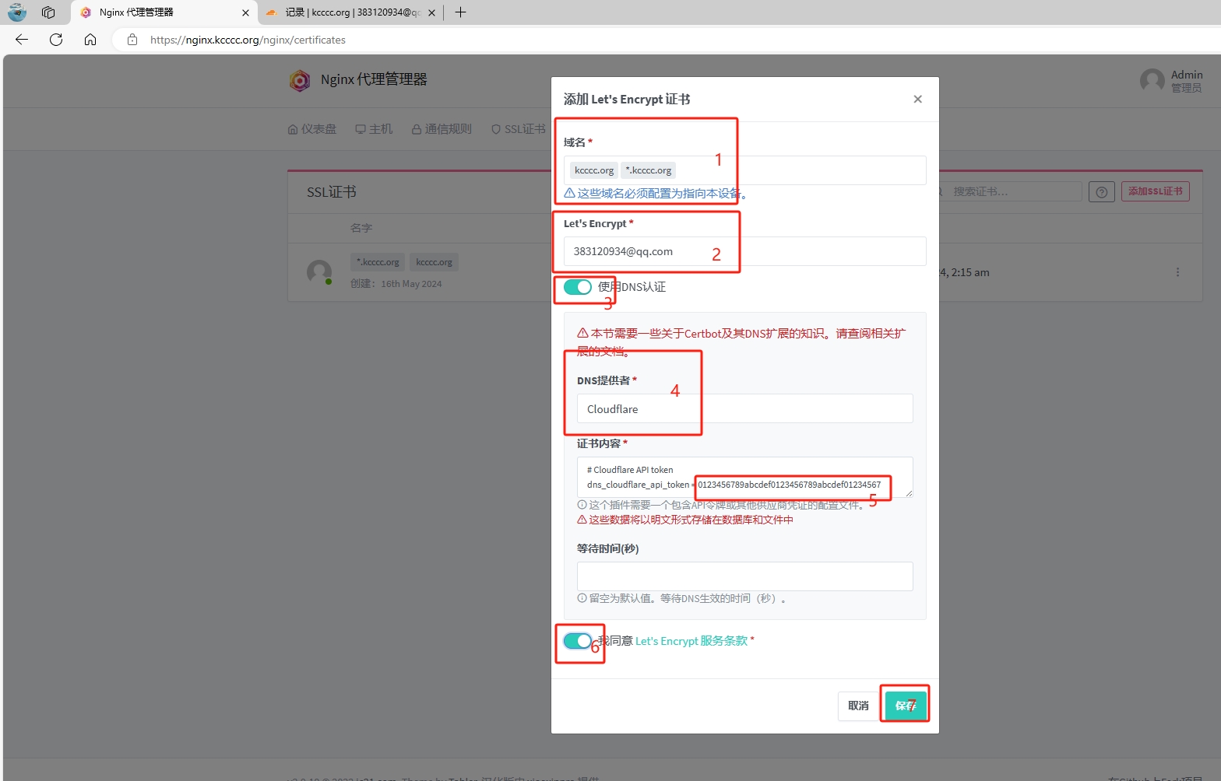Click the 这些域名必须配置为指向本设备 notice
The height and width of the screenshot is (781, 1221).
pyautogui.click(x=656, y=194)
